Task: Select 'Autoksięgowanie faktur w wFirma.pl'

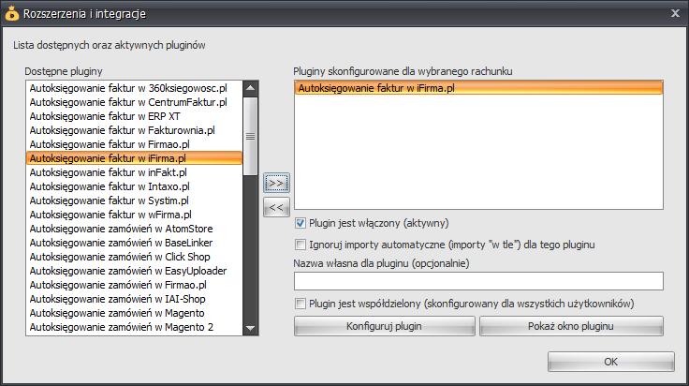Action: (134, 215)
